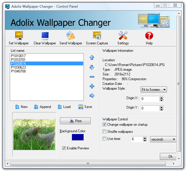Open Send Wallpaper envelope icon
The height and width of the screenshot is (171, 186).
coord(71,36)
